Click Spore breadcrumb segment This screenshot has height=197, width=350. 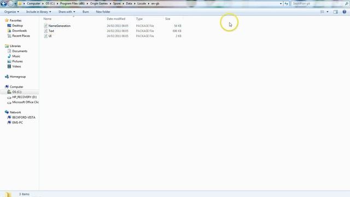116,4
